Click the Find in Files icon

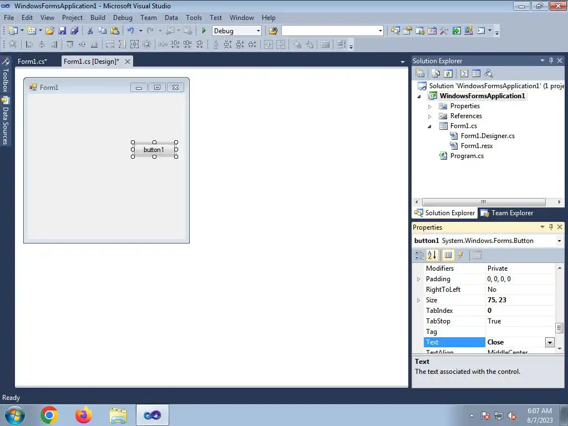(x=273, y=31)
